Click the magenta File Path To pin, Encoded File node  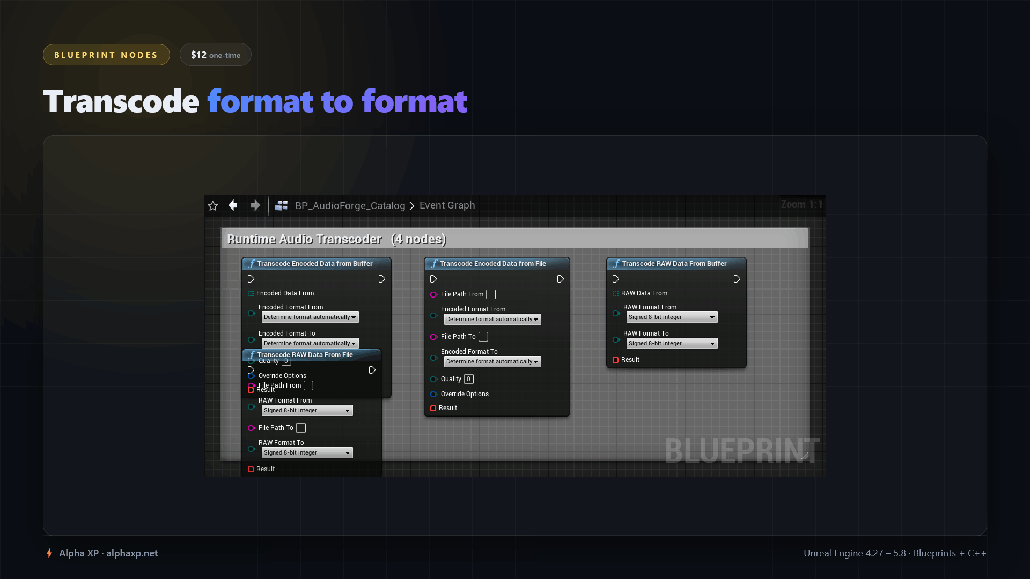(433, 337)
